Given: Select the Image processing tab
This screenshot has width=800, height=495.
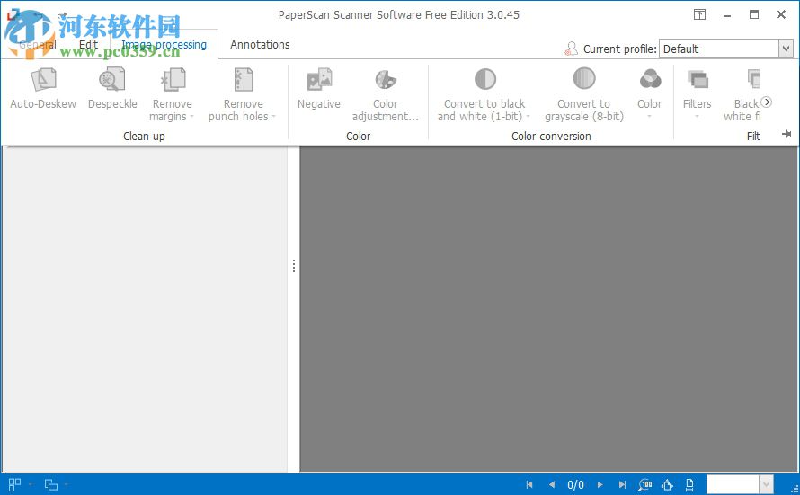Looking at the screenshot, I should (164, 45).
